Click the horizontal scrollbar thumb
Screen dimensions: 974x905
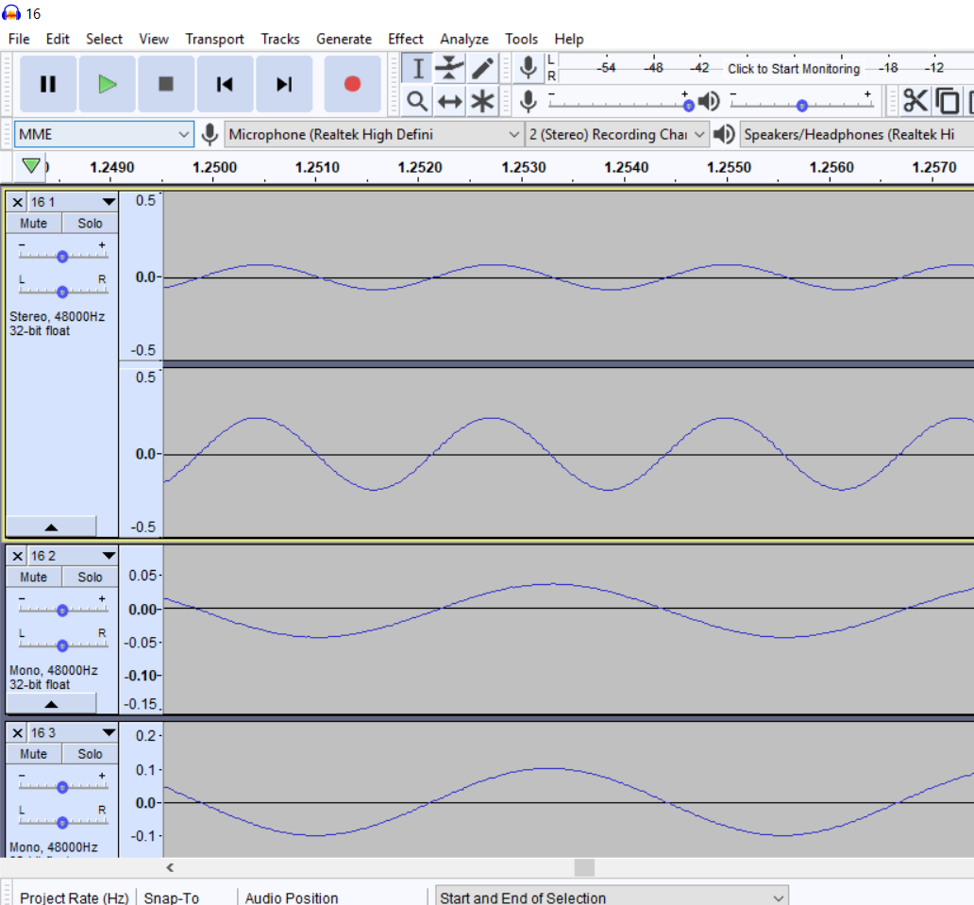(x=584, y=868)
